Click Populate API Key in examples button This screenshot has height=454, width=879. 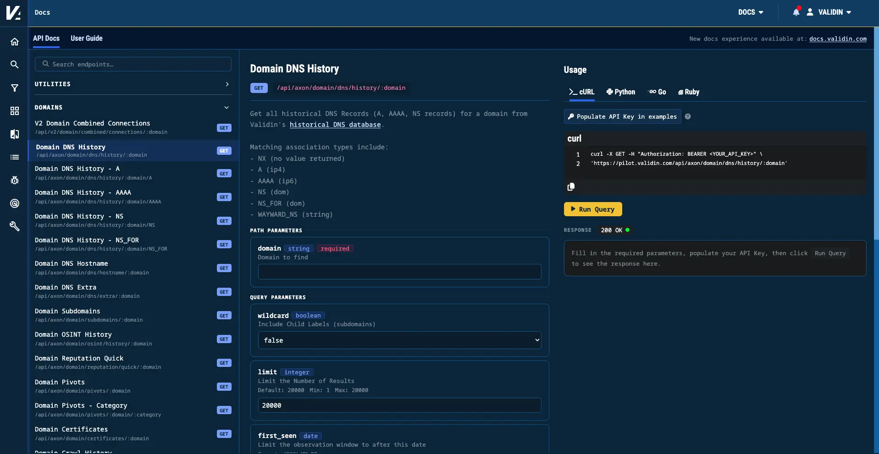coord(622,116)
